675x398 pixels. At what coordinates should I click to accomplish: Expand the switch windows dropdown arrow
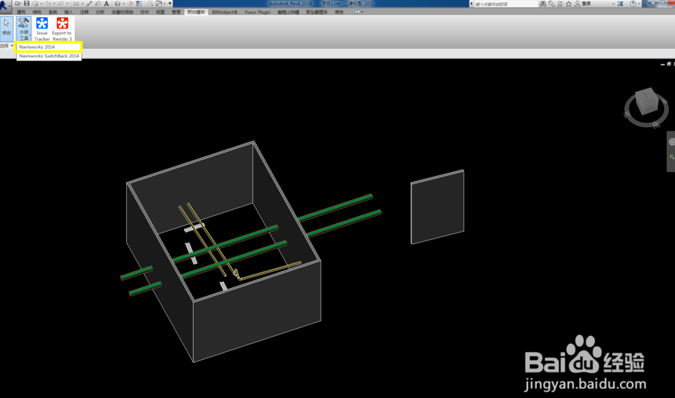tap(164, 3)
